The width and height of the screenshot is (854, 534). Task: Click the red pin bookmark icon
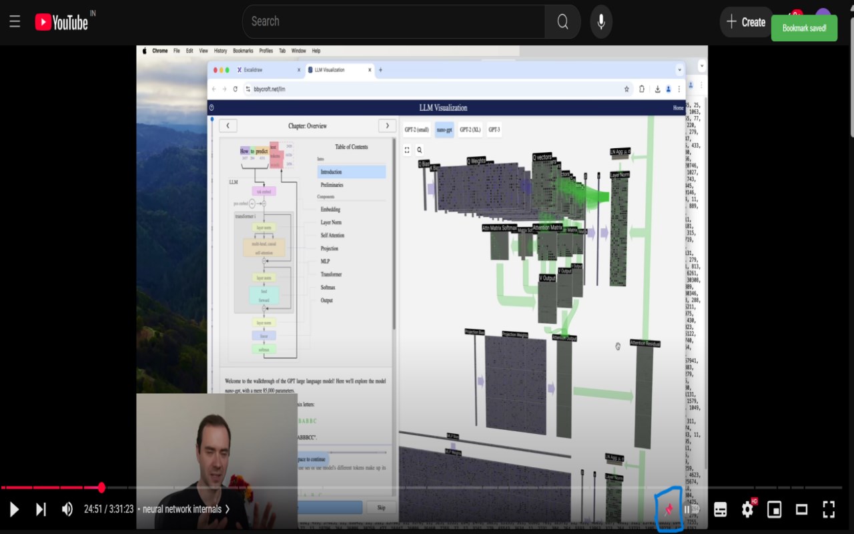click(669, 510)
